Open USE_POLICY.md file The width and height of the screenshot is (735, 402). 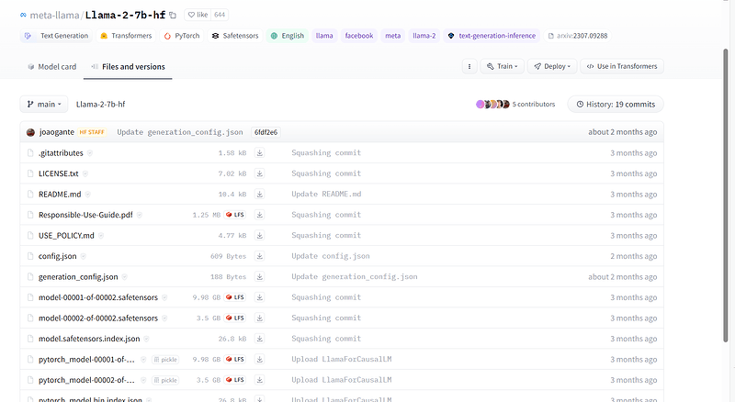point(66,235)
